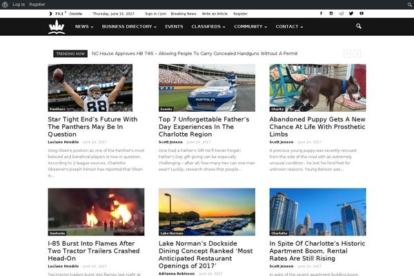Open author Scott Jensen under puppy article
This screenshot has width=414, height=276.
point(282,142)
